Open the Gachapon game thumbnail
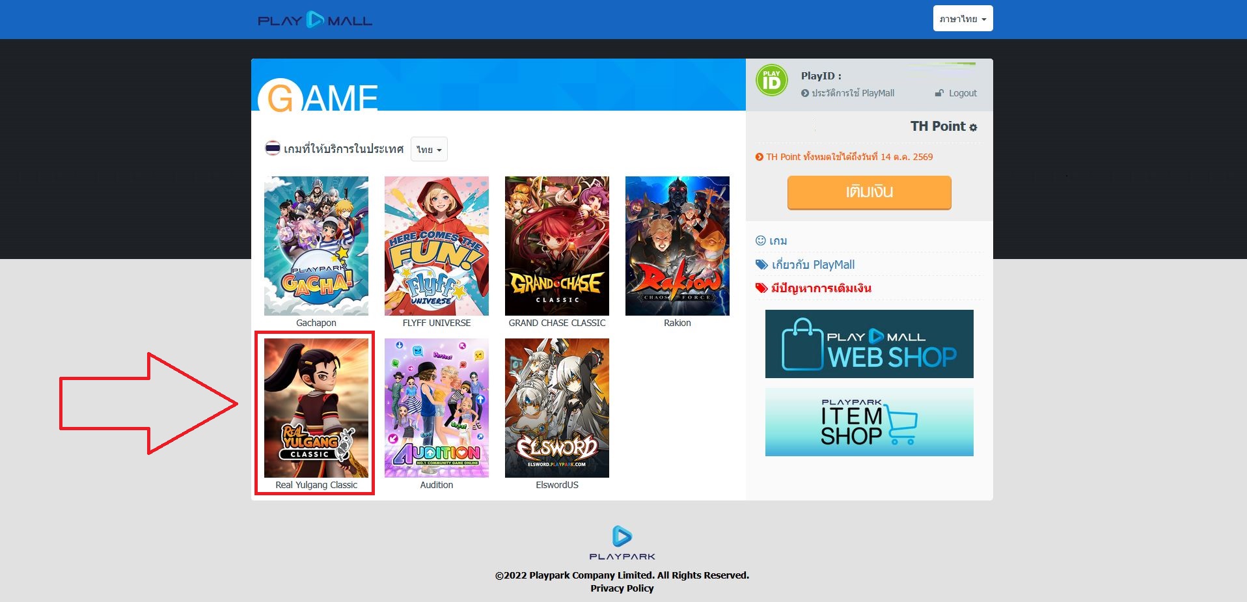1247x602 pixels. [316, 246]
